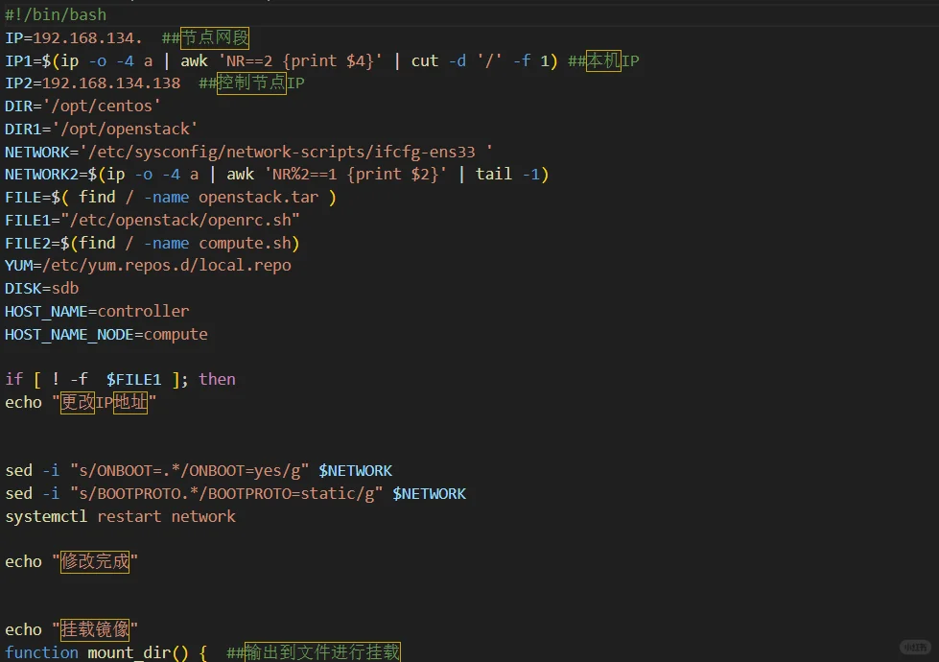Image resolution: width=939 pixels, height=662 pixels.
Task: Click the sed ONBOOT=yes line
Action: pyautogui.click(x=199, y=470)
